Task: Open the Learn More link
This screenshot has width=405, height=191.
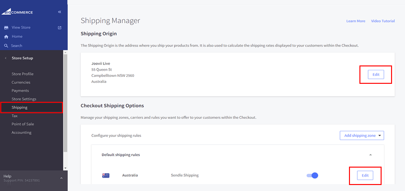Action: [x=356, y=21]
